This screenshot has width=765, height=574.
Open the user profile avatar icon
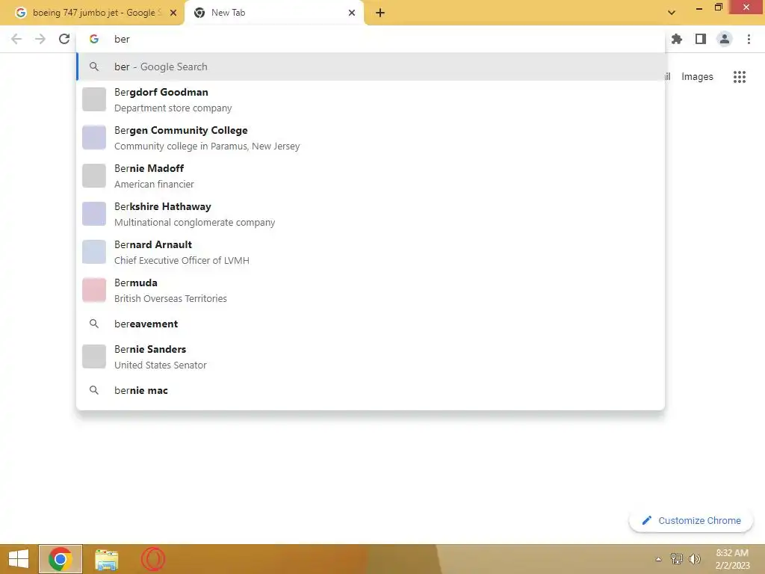click(x=725, y=39)
